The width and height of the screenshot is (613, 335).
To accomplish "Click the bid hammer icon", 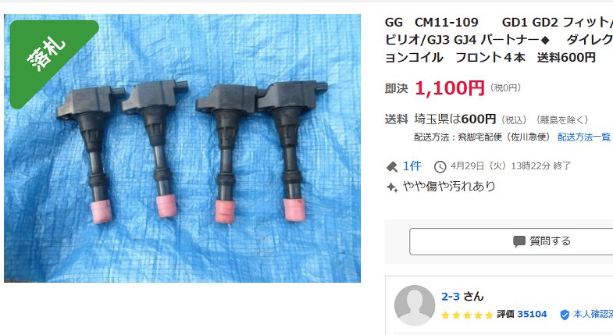I will (392, 167).
